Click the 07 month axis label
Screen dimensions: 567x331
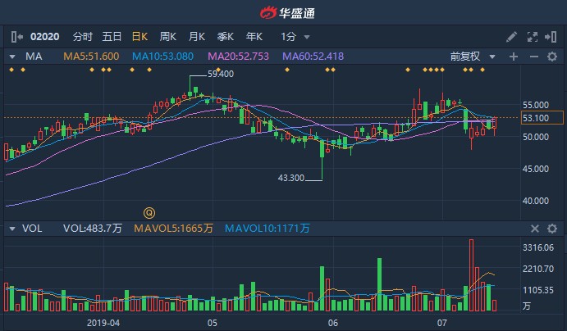click(x=442, y=323)
